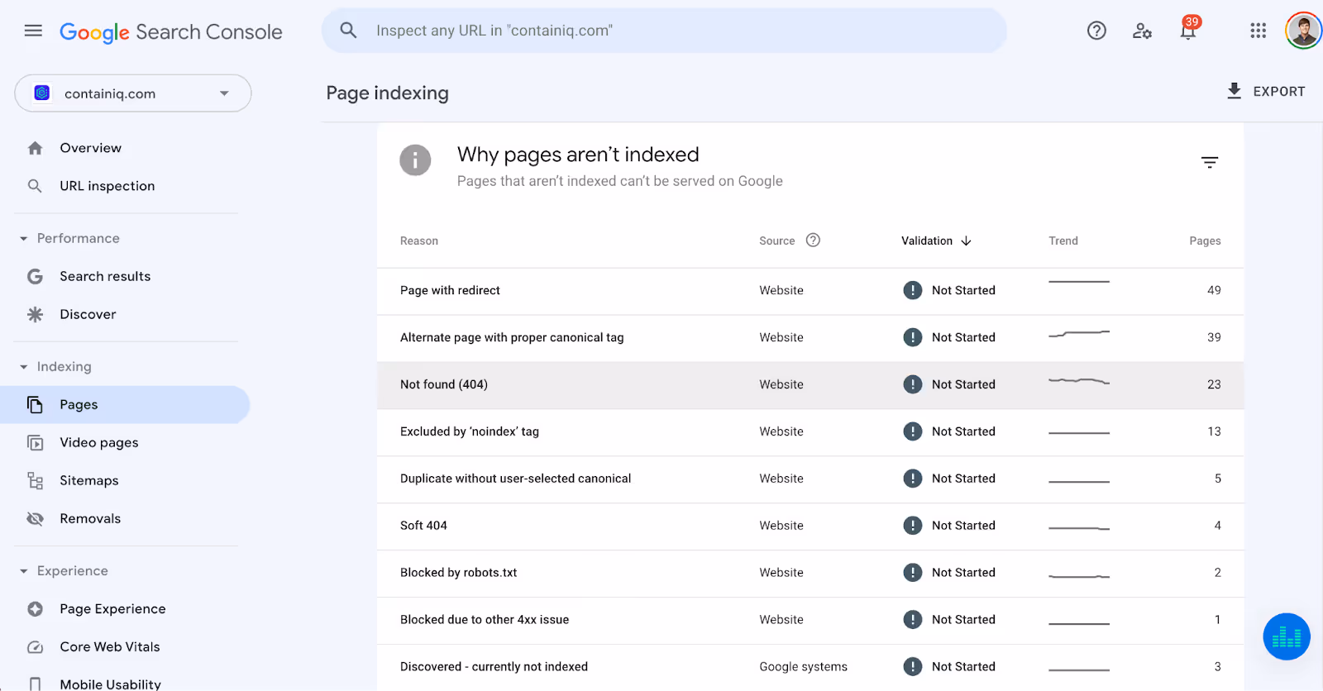Click the search magnifier icon in URL bar
The width and height of the screenshot is (1323, 691).
coord(349,31)
